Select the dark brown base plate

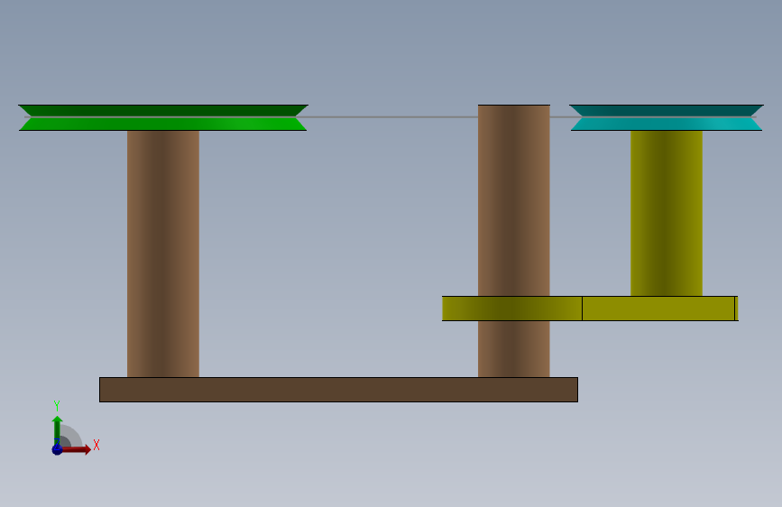[338, 390]
